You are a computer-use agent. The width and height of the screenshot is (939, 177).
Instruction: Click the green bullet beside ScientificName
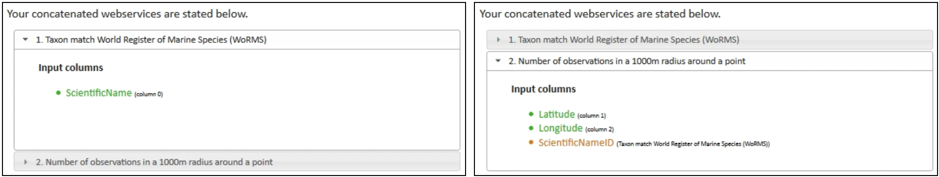coord(59,92)
